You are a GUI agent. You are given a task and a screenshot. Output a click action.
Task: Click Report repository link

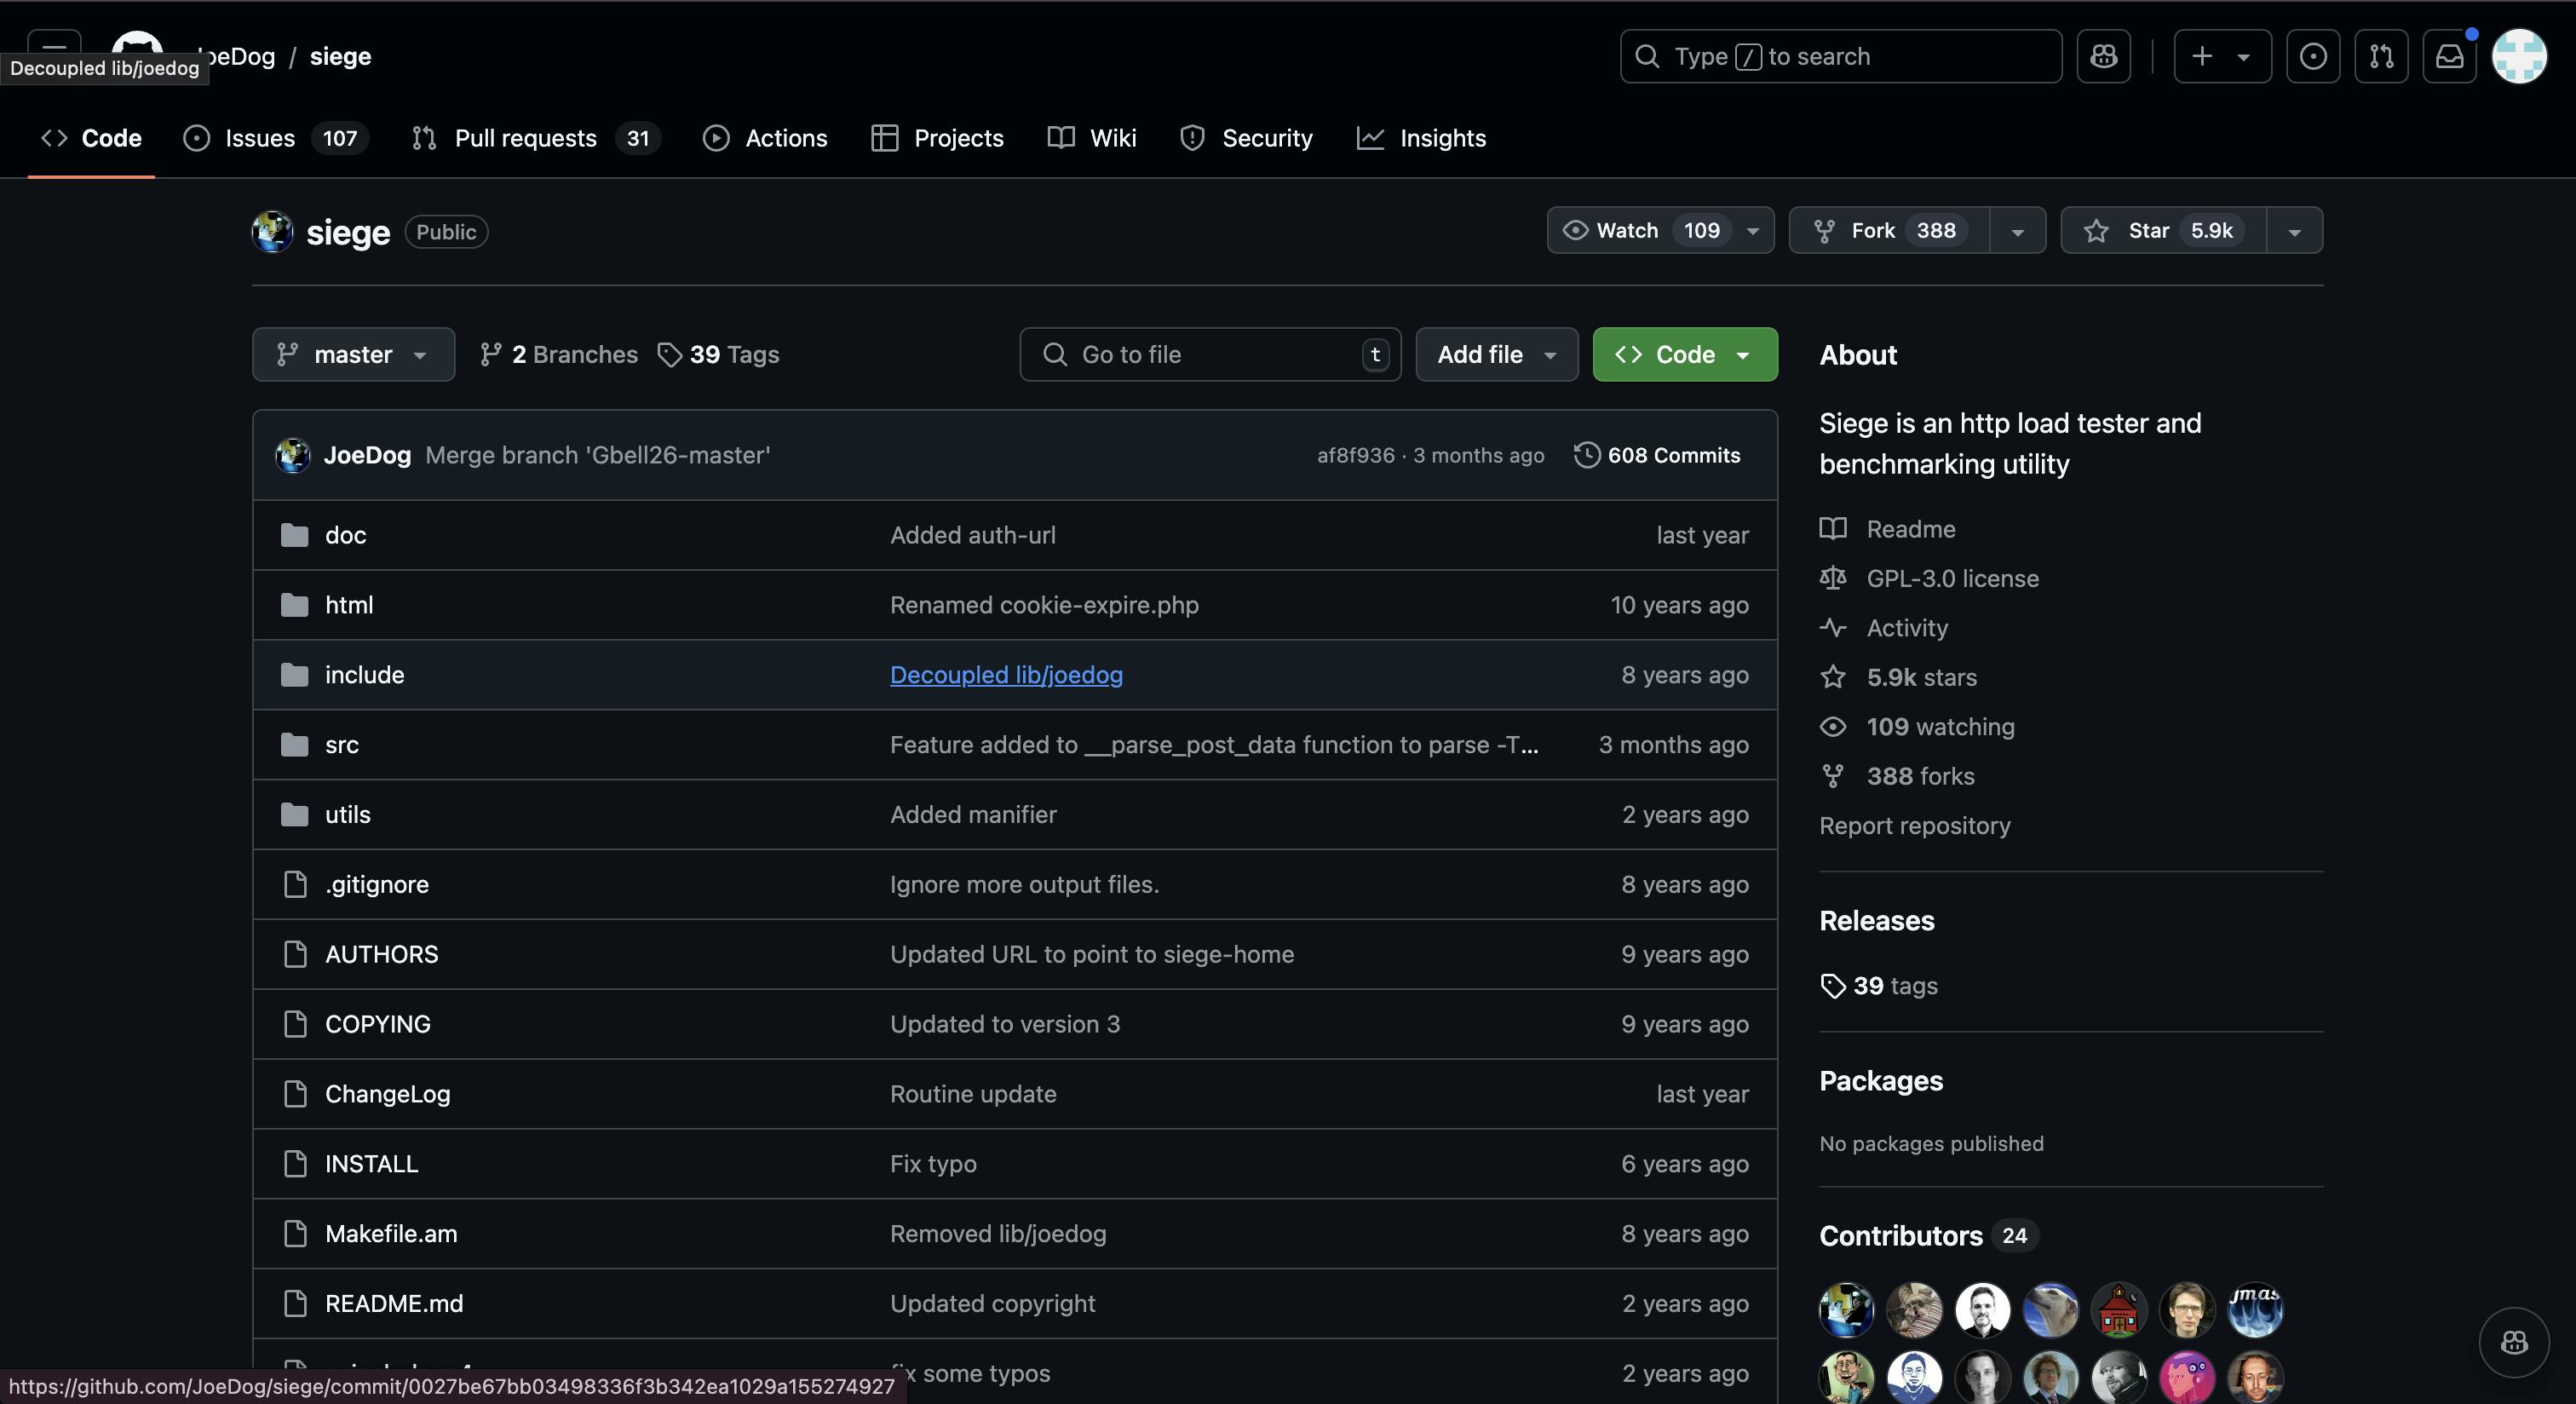coord(1914,825)
